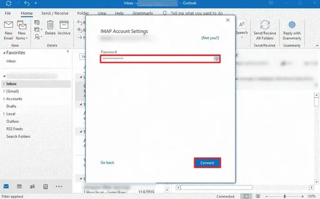Open the Drafts folder
Viewport: 320px width, 199px height.
[x=11, y=106]
